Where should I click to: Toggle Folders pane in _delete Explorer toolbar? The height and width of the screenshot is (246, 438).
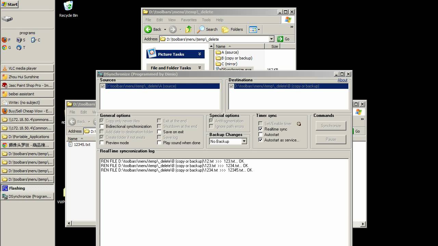coord(232,29)
